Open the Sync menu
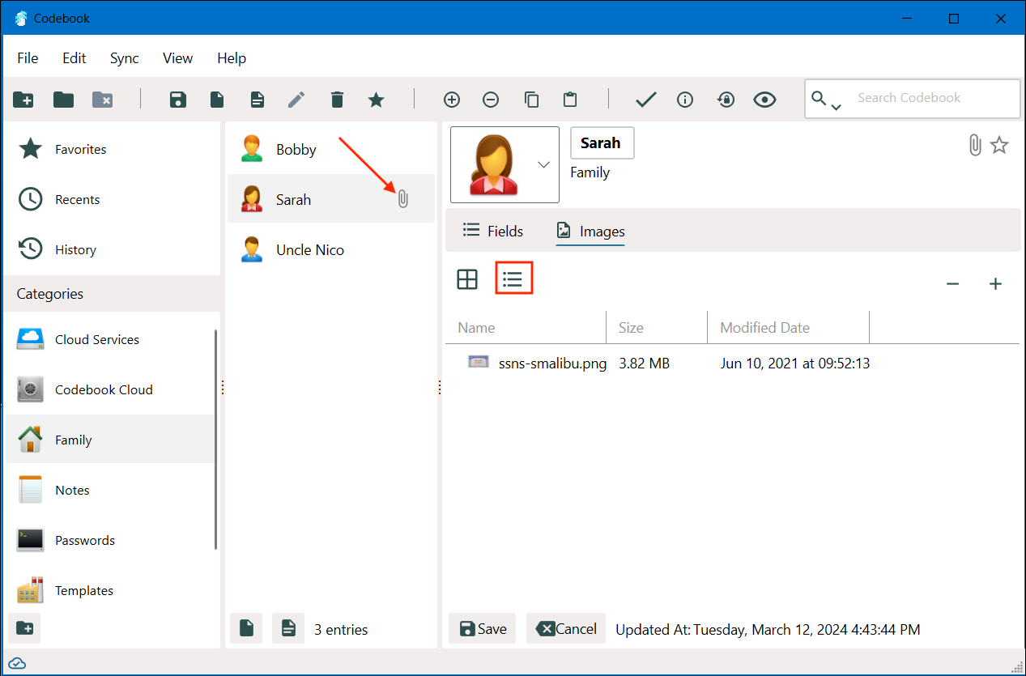 125,58
